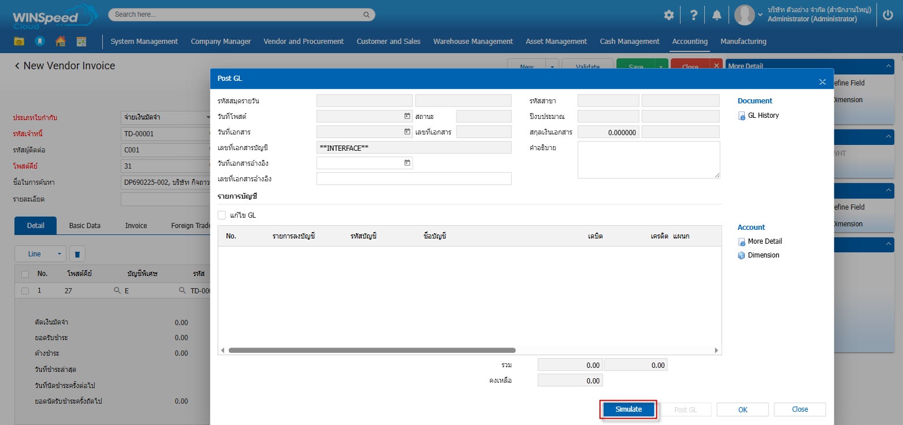
Task: Open the วันที่เอกสารอ้างอิง date picker
Action: click(407, 163)
